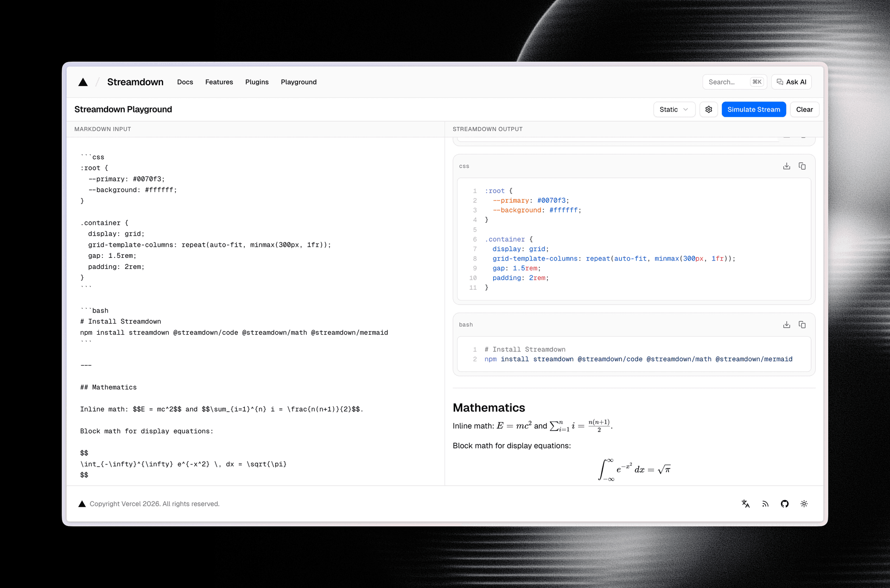Screen dimensions: 890x588
Task: Download the bash code block
Action: (x=786, y=325)
